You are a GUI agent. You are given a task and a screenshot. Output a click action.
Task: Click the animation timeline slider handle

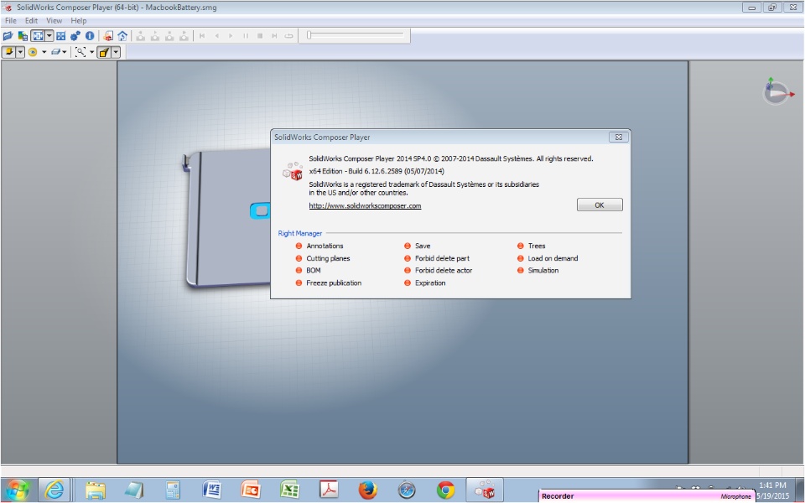click(x=309, y=35)
